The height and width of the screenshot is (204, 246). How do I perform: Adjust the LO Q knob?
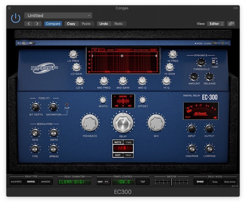[x=80, y=81]
